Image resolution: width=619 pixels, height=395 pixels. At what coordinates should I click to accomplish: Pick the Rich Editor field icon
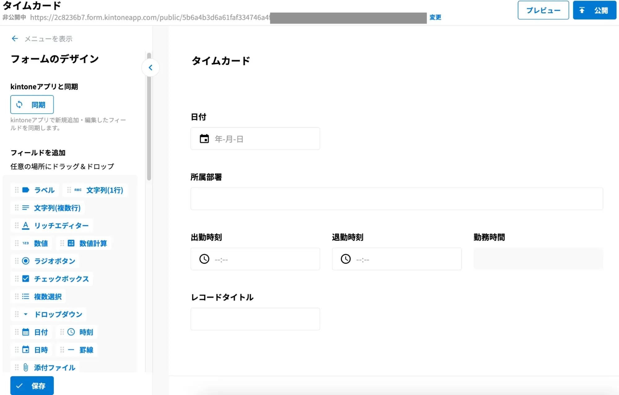click(x=26, y=225)
